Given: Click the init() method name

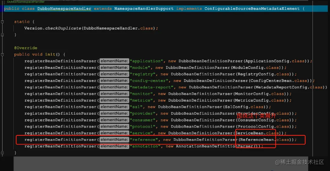Looking at the screenshot, I should click(50, 54).
